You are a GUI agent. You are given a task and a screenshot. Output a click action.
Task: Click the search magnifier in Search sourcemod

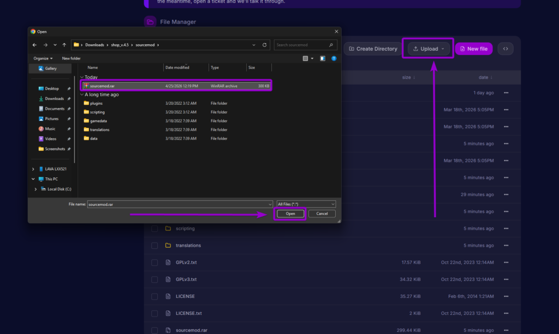pos(331,45)
